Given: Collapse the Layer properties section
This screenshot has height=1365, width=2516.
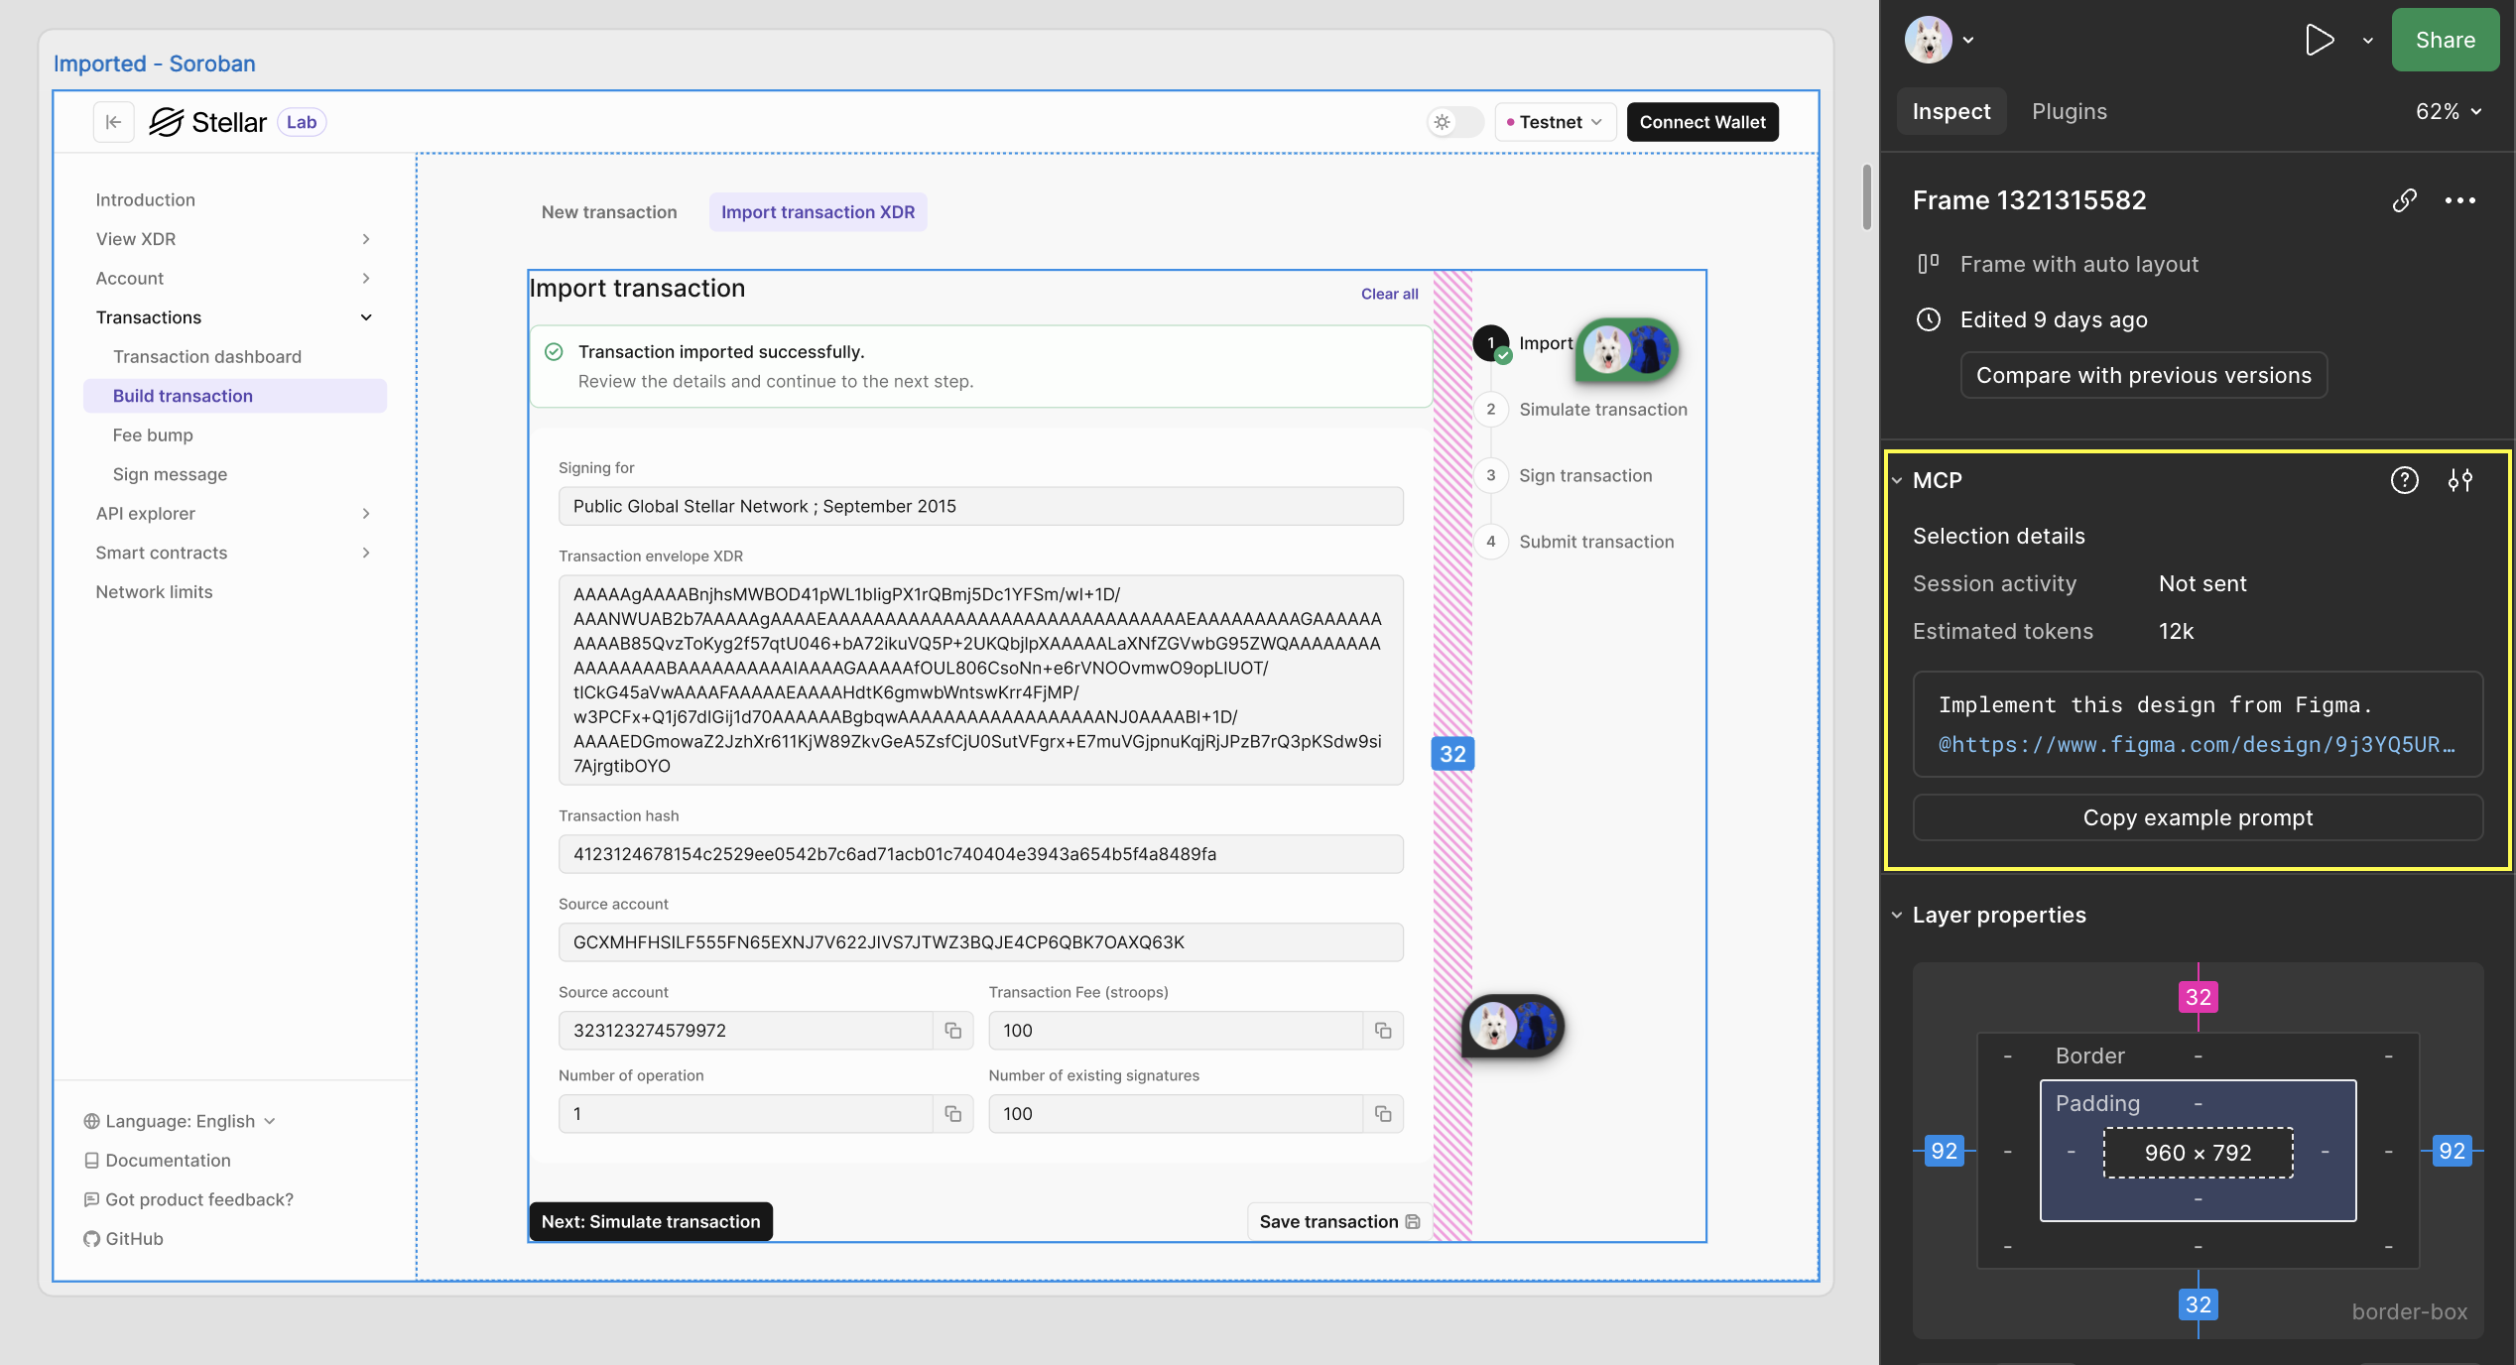Looking at the screenshot, I should (1897, 915).
